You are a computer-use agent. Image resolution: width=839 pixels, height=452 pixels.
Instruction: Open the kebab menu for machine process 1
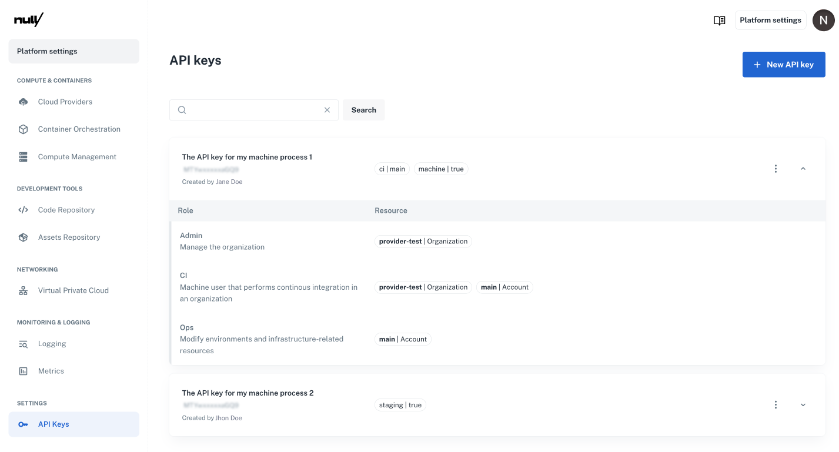pos(776,169)
